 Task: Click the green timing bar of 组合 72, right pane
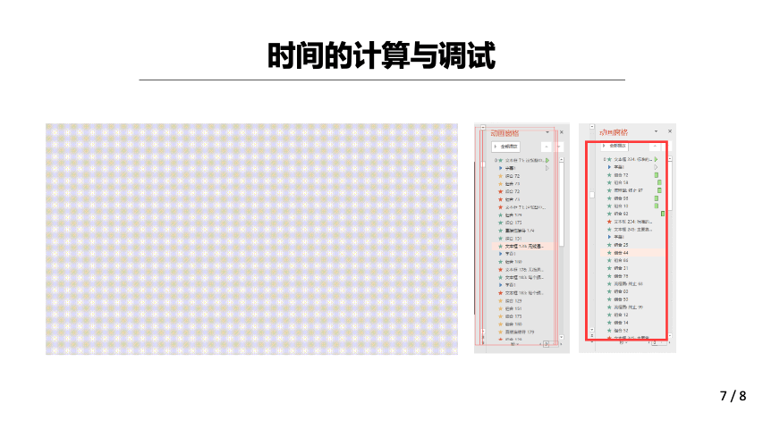[657, 175]
